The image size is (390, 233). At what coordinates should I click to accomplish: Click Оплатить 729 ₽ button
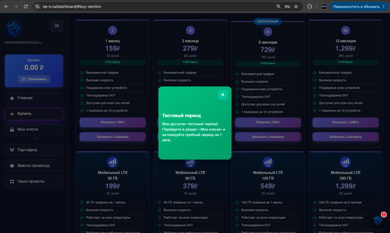pos(268,122)
